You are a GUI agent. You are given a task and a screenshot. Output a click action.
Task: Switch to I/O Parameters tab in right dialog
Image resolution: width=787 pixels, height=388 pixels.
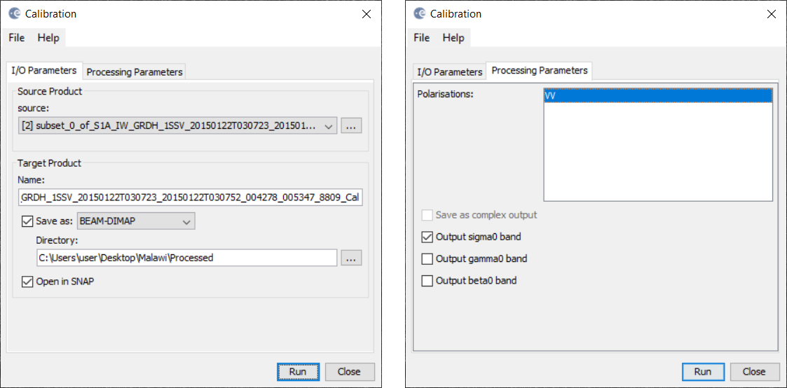tap(450, 71)
